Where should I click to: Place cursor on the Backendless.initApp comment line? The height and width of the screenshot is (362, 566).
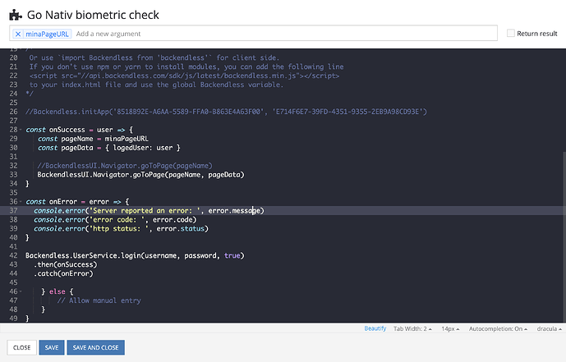coord(226,112)
